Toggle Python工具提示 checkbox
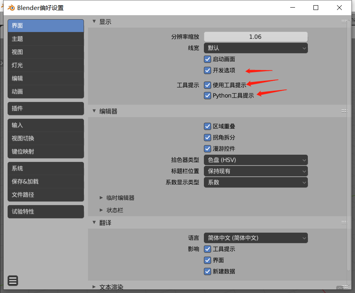The image size is (355, 293). pyautogui.click(x=207, y=96)
